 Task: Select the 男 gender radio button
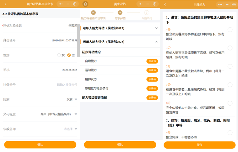[69, 55]
